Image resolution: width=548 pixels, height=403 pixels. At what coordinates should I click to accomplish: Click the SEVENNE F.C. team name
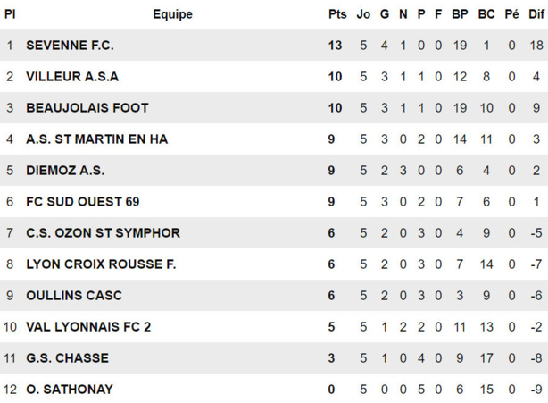pos(70,46)
